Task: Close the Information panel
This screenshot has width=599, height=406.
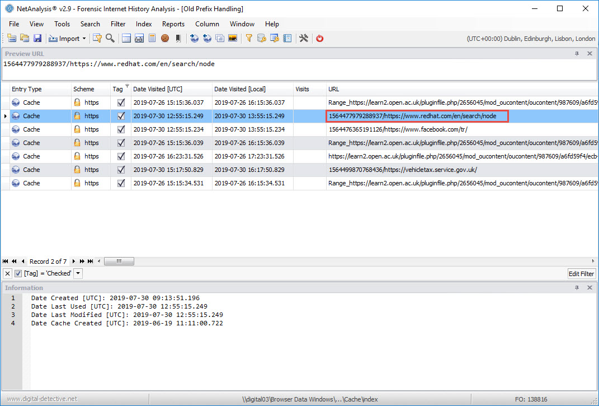Action: click(589, 288)
